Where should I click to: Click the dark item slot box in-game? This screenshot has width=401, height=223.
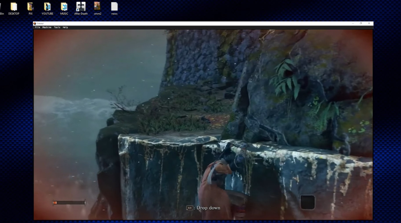click(307, 202)
